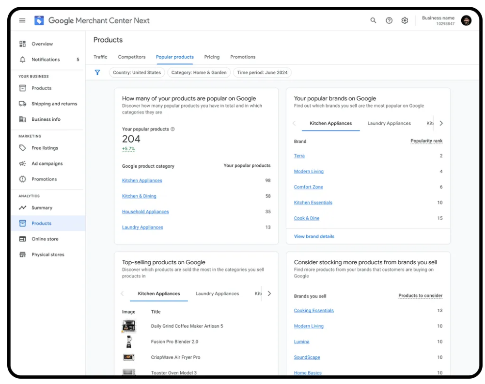The width and height of the screenshot is (485, 384).
Task: Open the hamburger navigation menu
Action: (22, 20)
